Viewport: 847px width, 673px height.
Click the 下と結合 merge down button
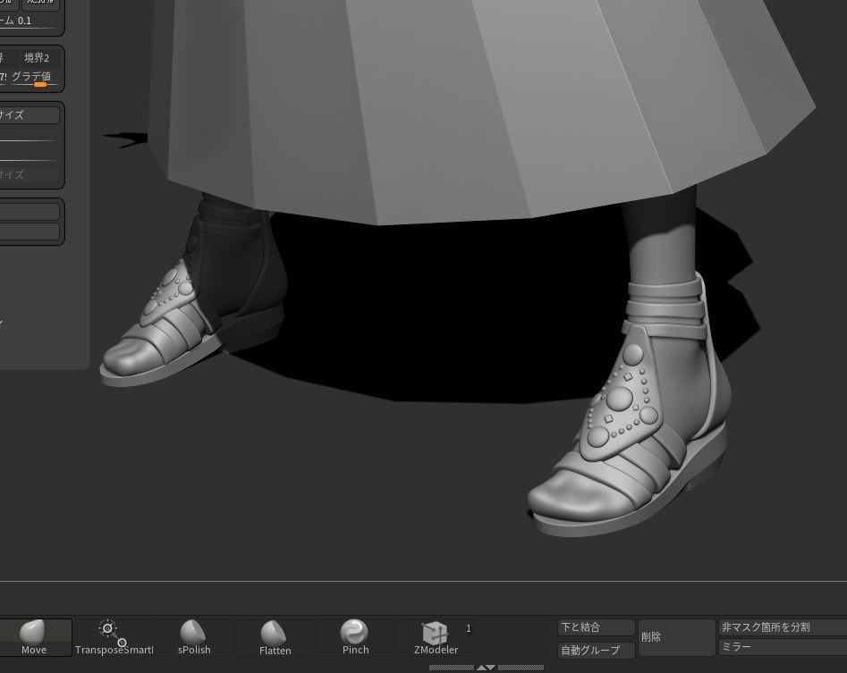[596, 627]
